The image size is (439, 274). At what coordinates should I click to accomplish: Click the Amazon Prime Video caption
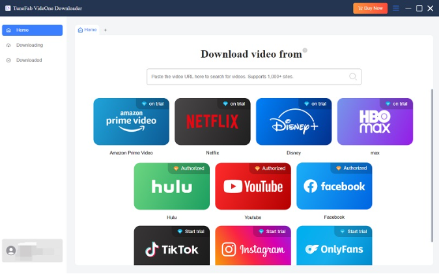tap(132, 153)
